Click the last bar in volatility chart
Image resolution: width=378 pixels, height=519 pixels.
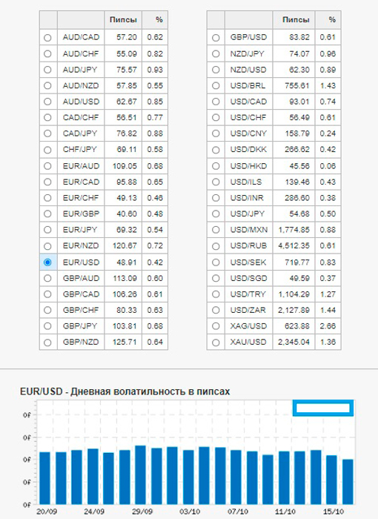pos(348,482)
